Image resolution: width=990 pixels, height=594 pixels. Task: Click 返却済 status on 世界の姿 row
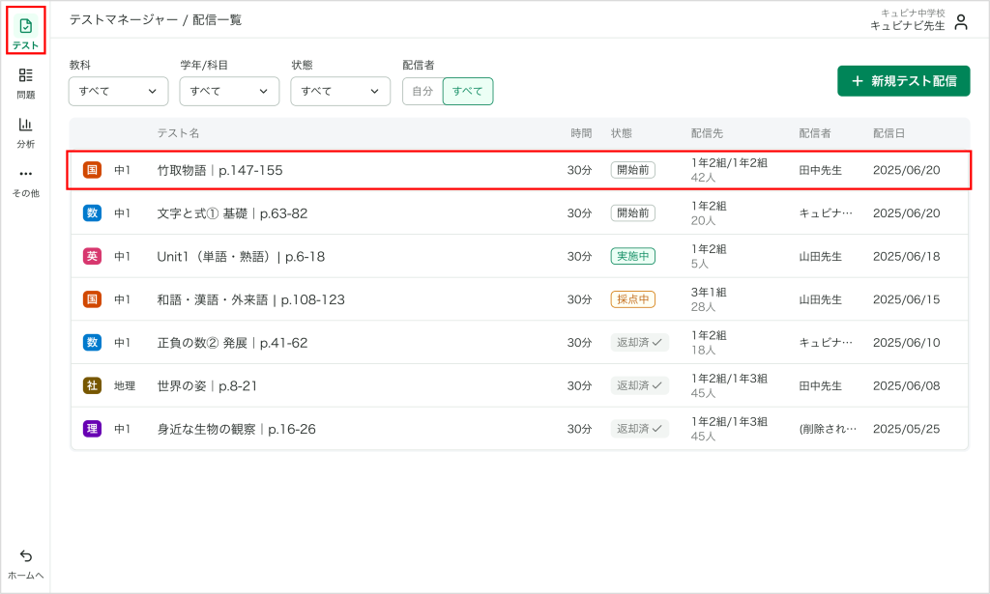coord(640,385)
